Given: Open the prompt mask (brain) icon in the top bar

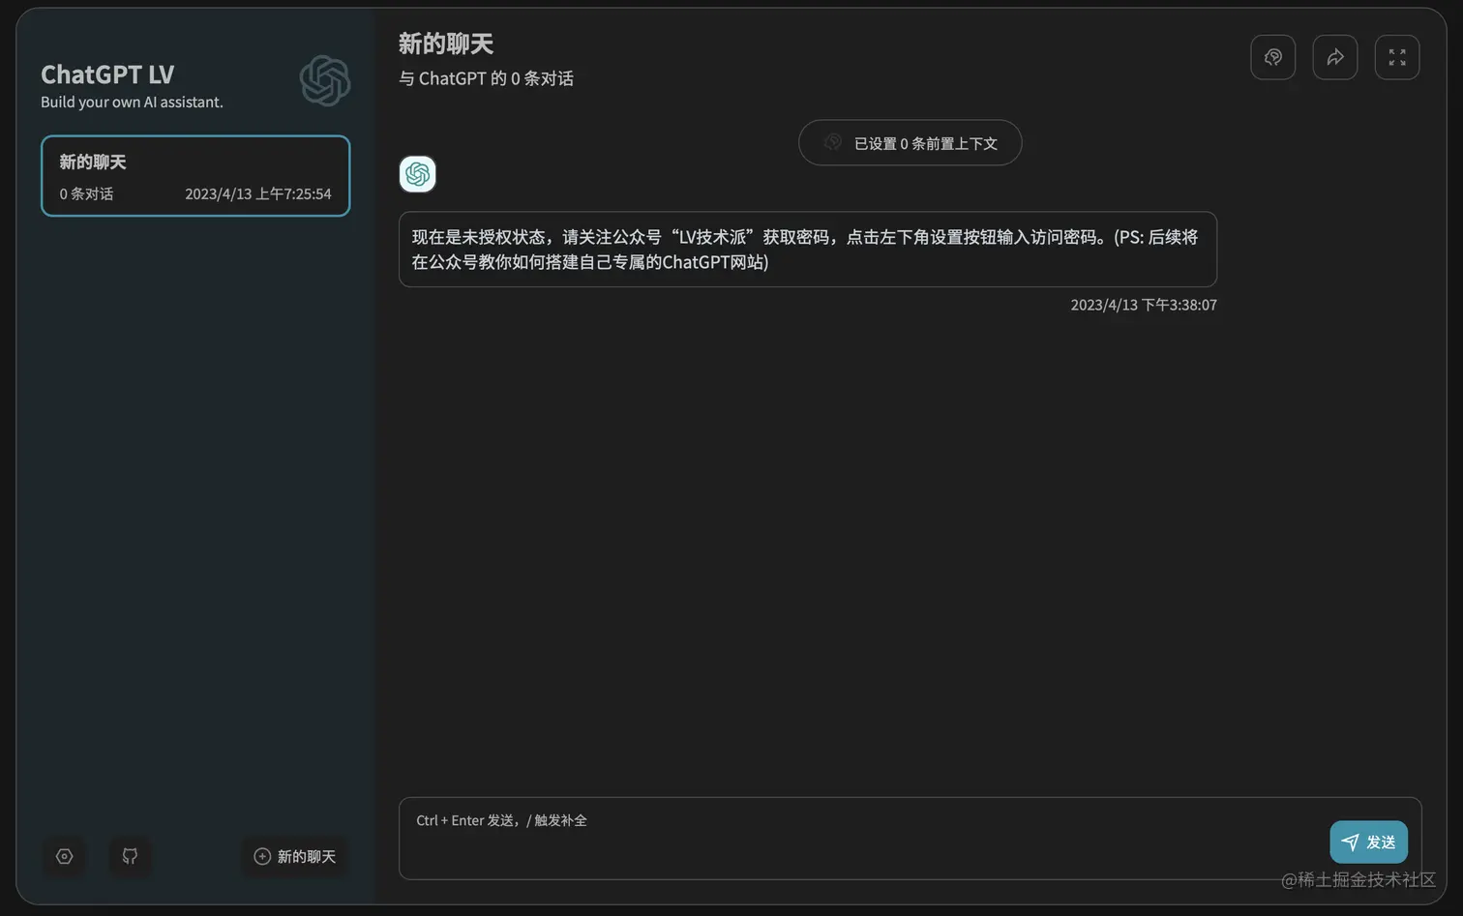Looking at the screenshot, I should pos(1273,57).
